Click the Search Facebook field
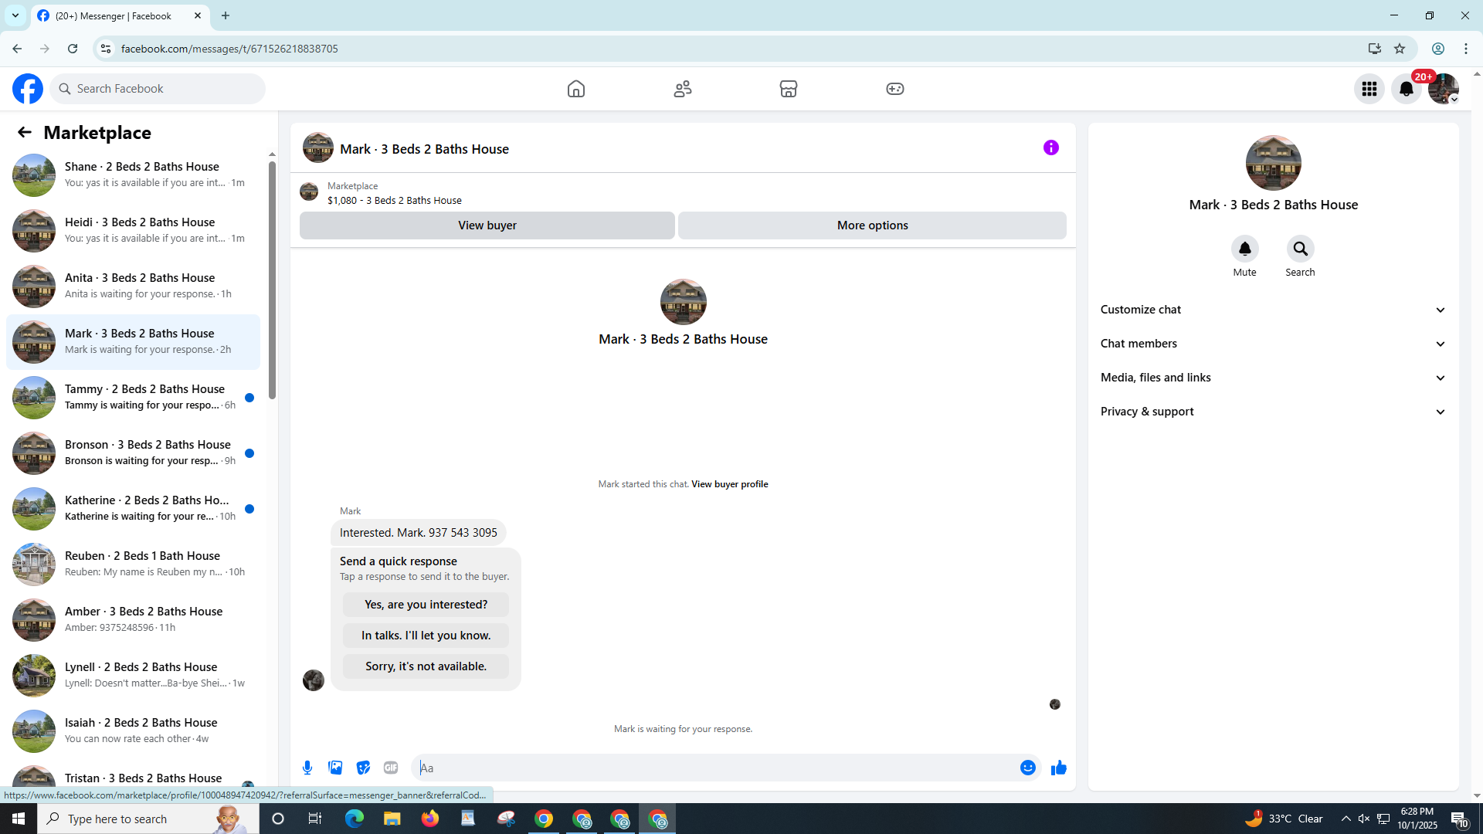This screenshot has height=834, width=1483. [158, 89]
